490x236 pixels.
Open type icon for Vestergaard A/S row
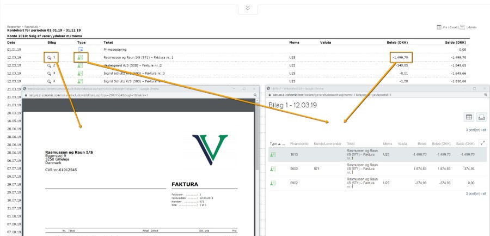coord(80,65)
